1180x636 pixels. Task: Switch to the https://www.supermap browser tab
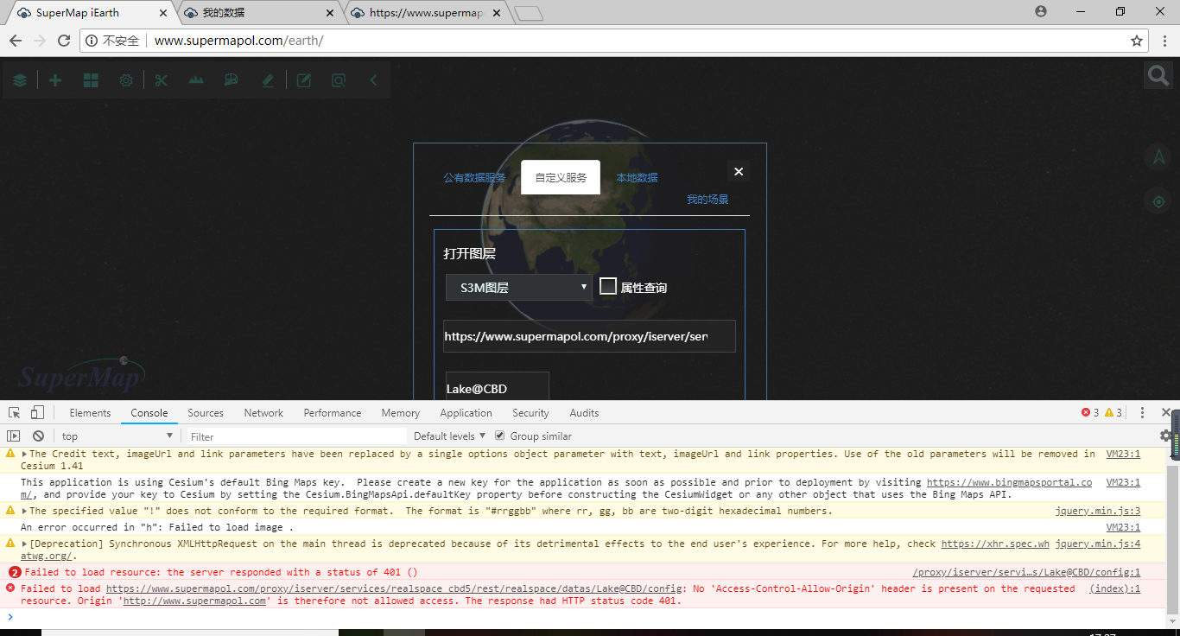tap(427, 13)
